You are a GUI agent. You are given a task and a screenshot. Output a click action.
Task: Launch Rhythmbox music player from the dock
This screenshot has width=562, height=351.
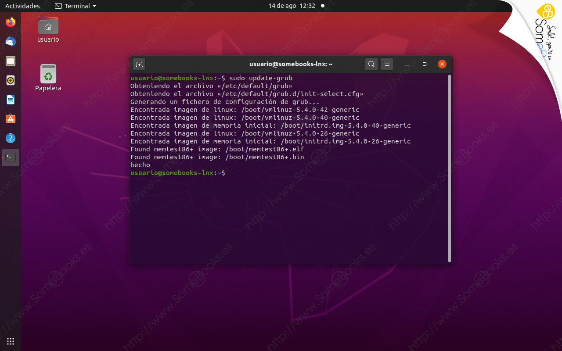[x=11, y=80]
